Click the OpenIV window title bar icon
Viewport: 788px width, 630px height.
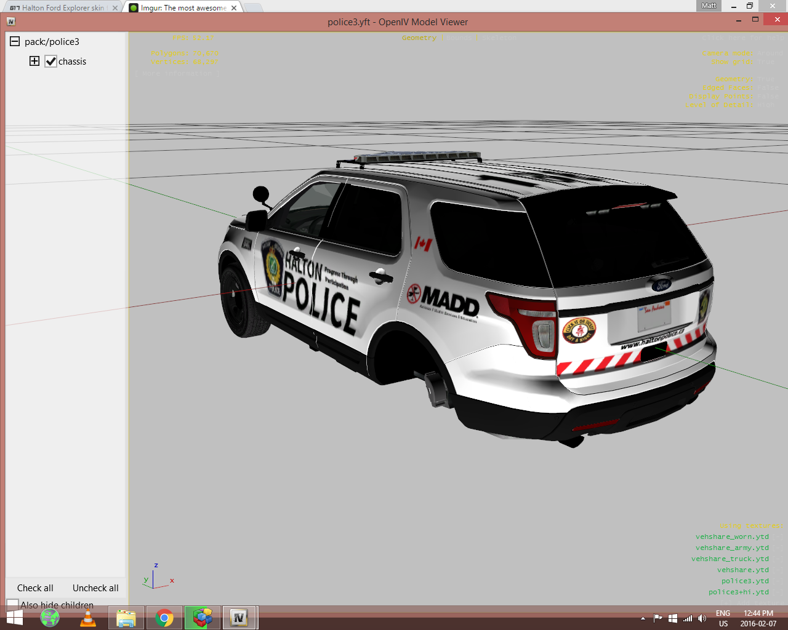11,22
